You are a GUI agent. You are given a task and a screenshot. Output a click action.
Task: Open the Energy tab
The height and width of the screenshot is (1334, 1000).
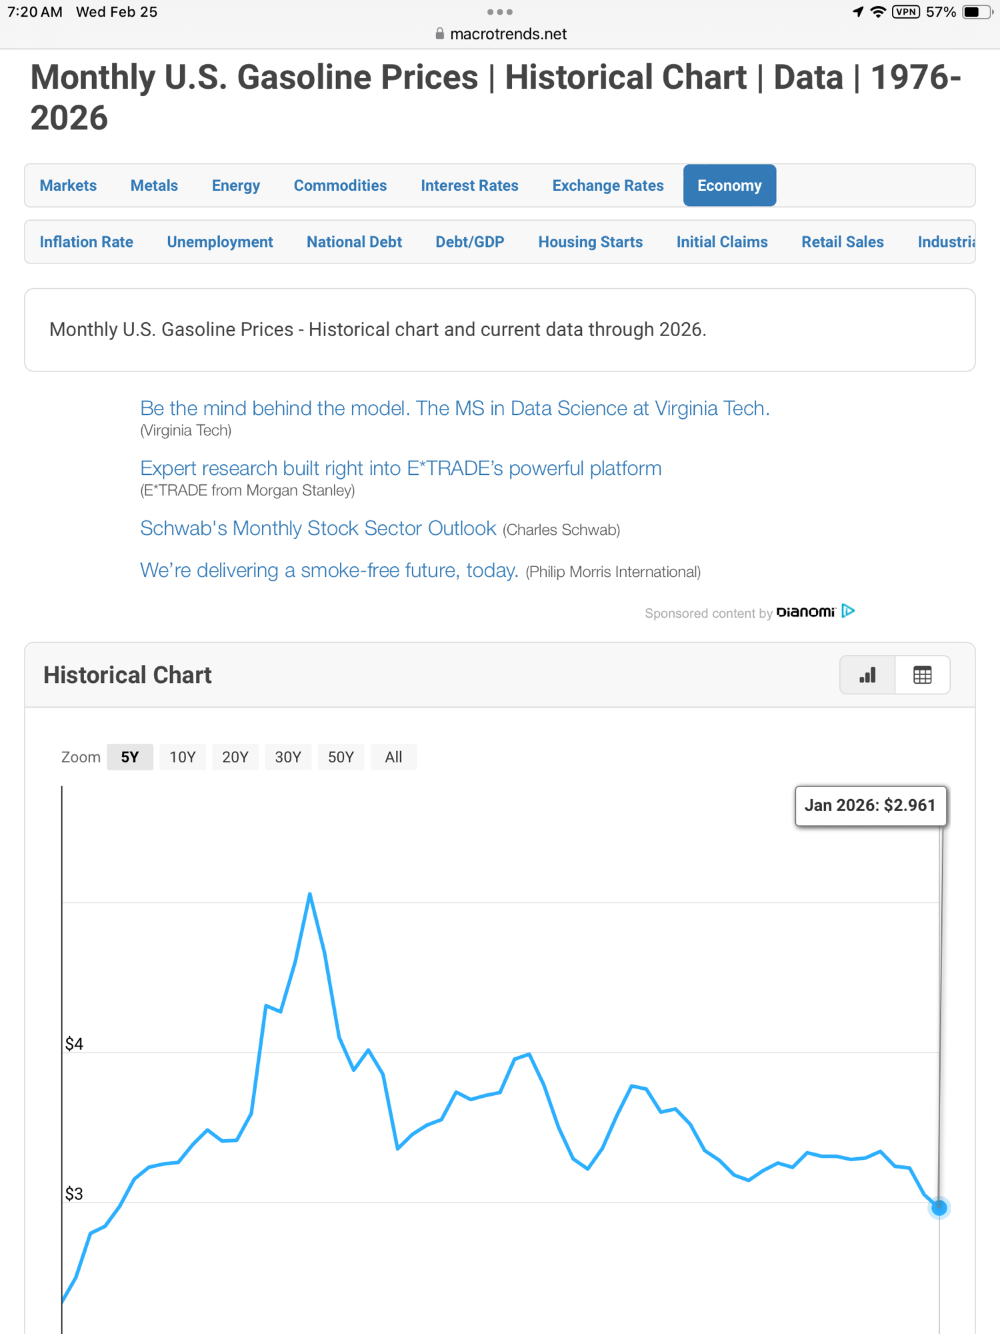(x=236, y=185)
